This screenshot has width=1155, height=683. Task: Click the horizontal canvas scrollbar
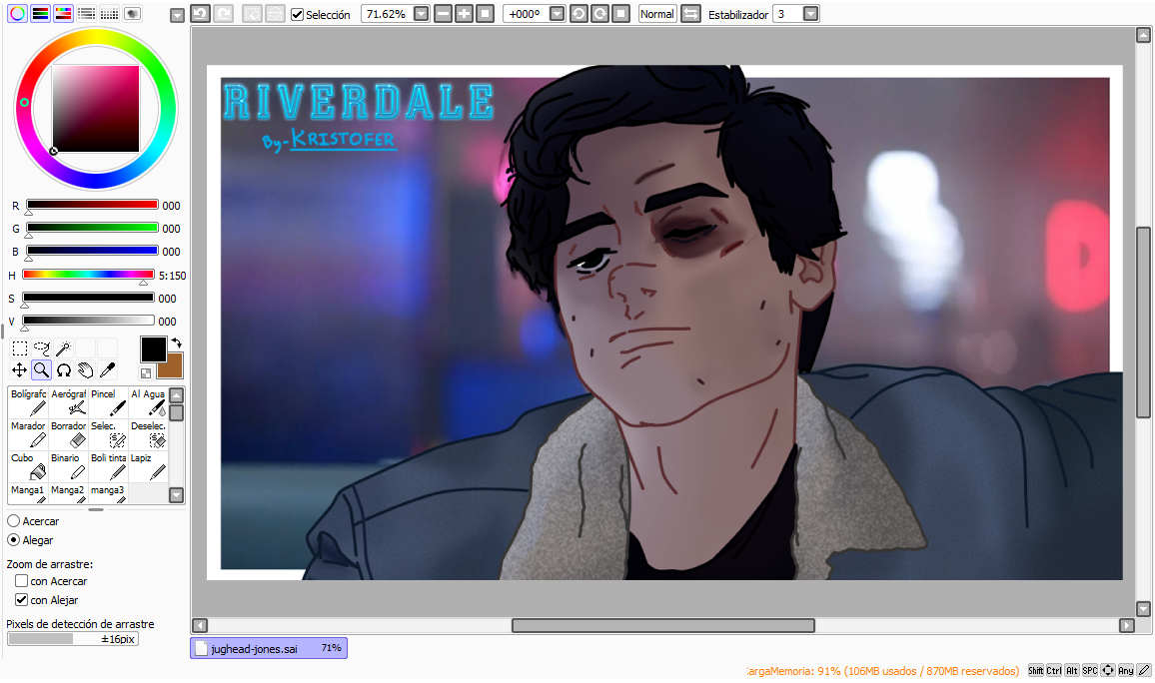point(663,626)
